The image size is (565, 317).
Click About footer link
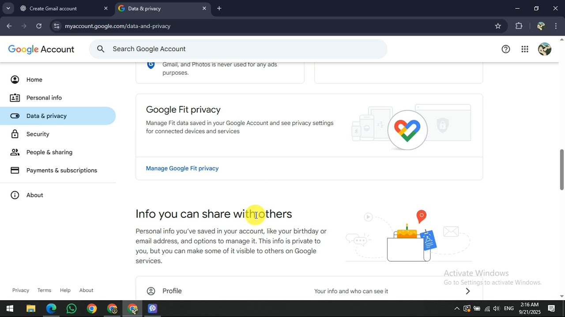(x=86, y=290)
